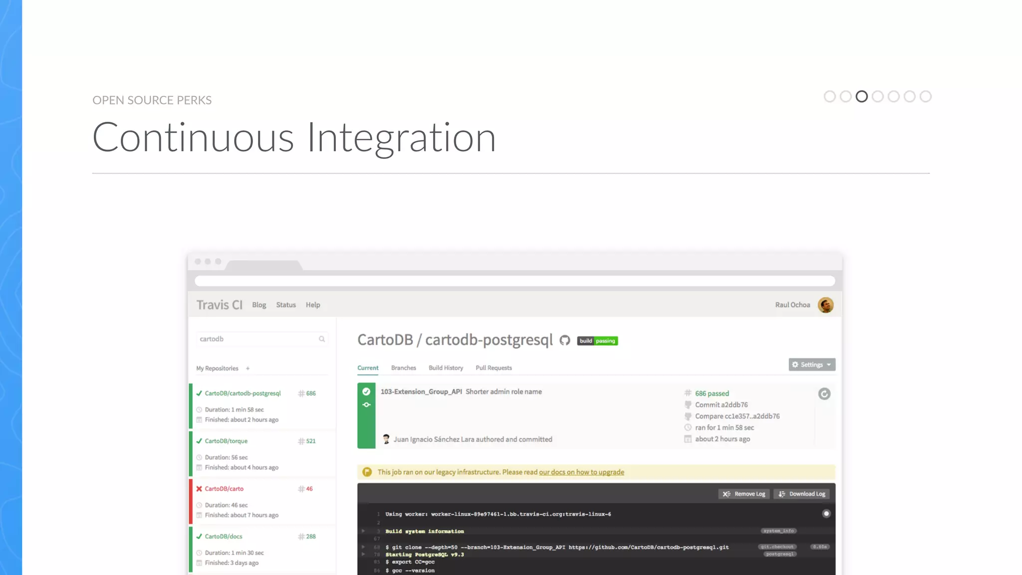This screenshot has width=1022, height=575.
Task: Expand the Build system information log fold
Action: coord(363,531)
